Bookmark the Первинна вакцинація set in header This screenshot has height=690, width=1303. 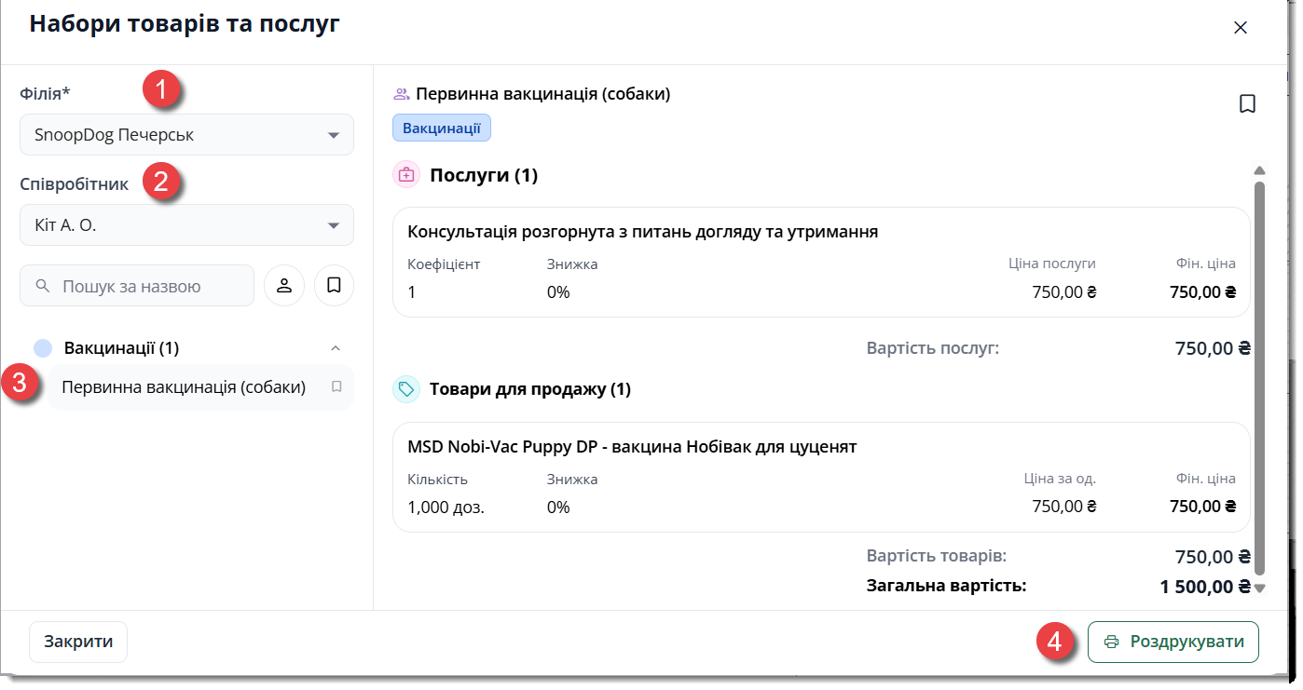(1247, 103)
